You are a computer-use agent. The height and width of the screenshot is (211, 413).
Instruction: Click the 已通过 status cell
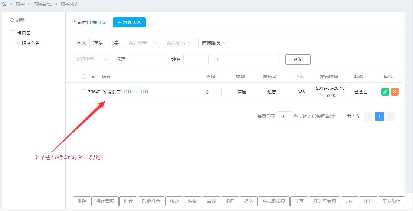pos(360,92)
